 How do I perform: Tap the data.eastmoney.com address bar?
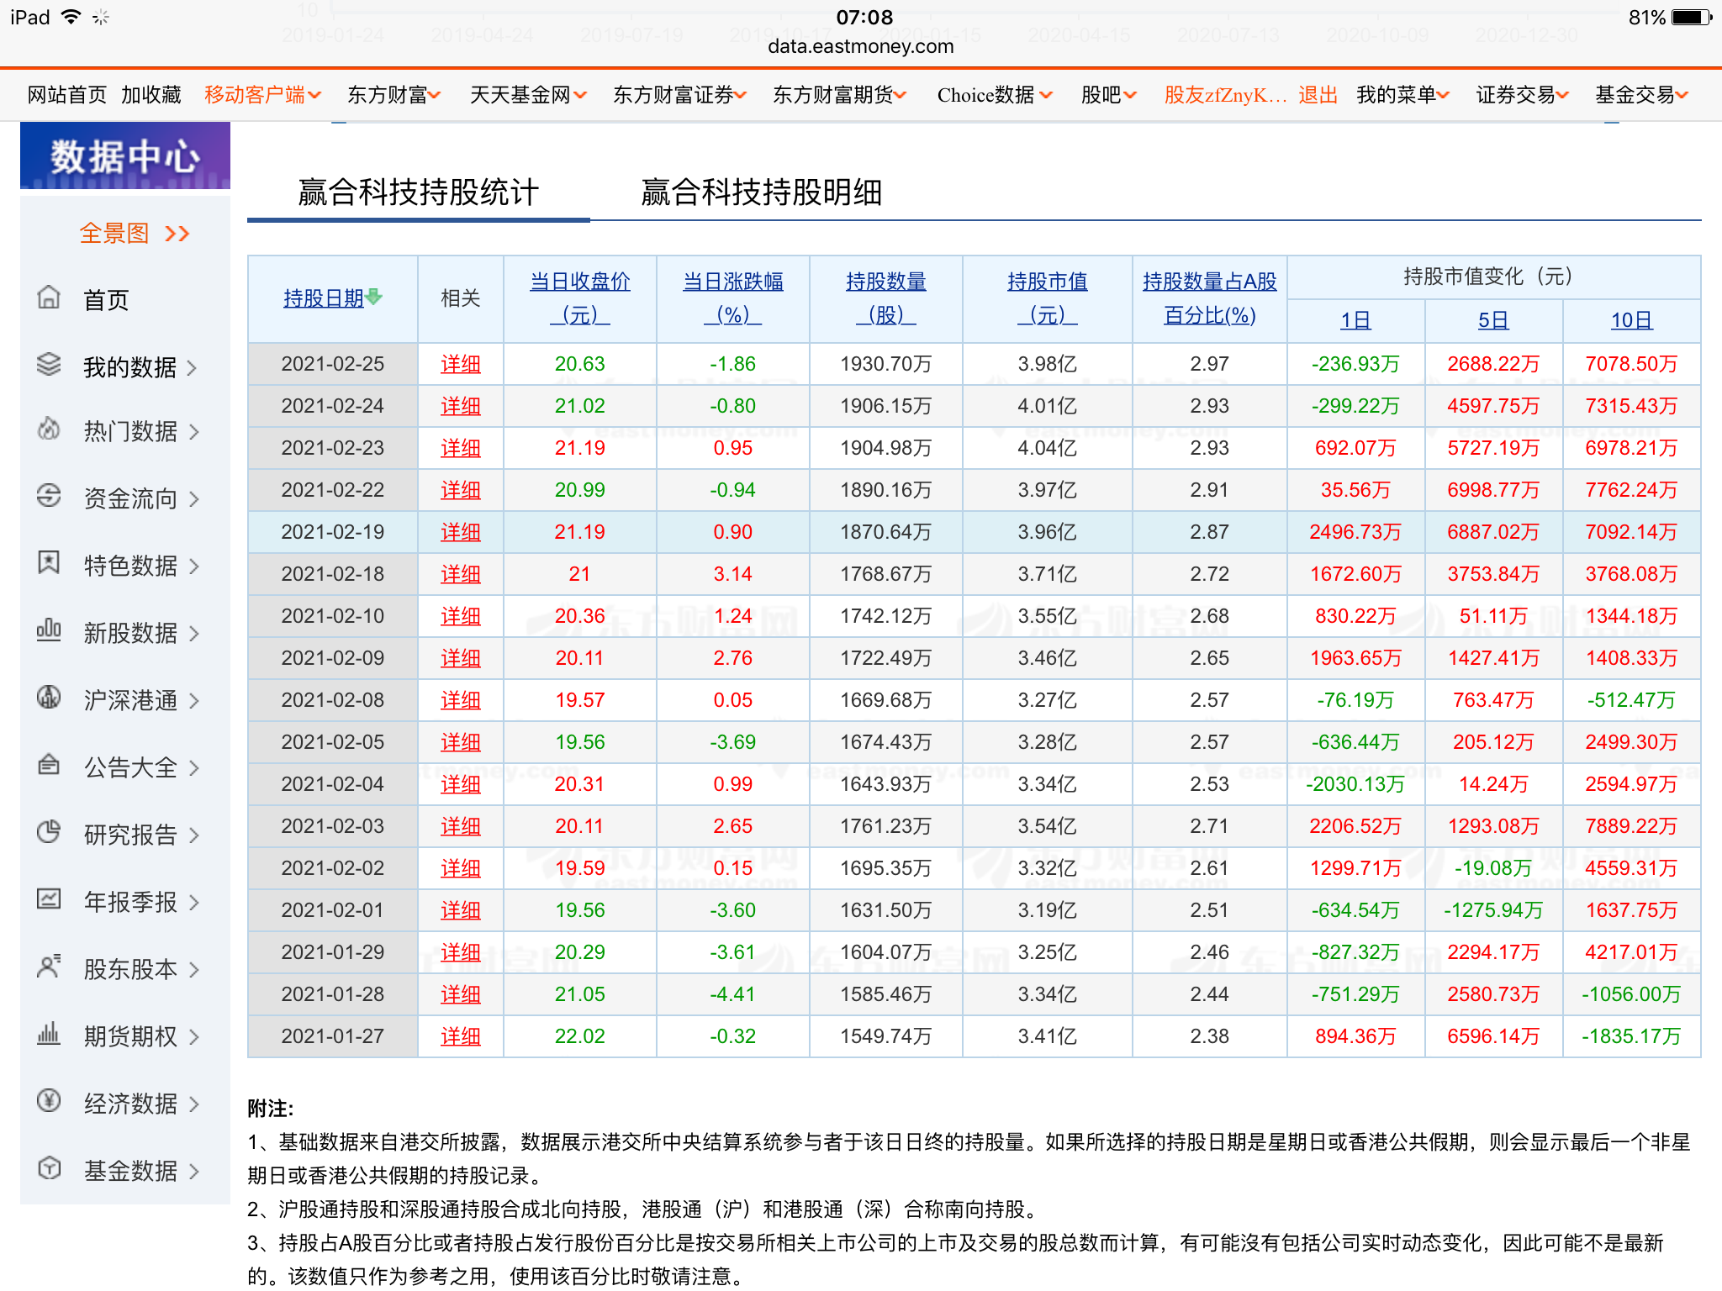click(860, 46)
